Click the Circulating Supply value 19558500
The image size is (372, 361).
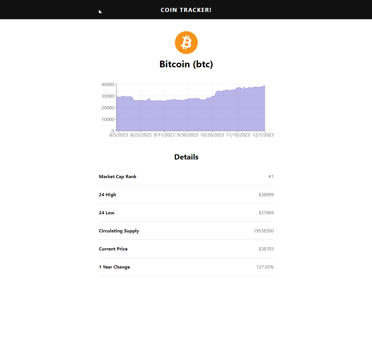(x=264, y=231)
